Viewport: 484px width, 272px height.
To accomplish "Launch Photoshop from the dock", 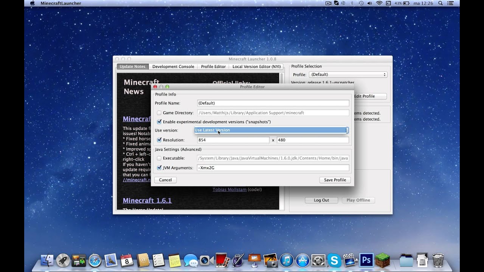I will pos(366,260).
